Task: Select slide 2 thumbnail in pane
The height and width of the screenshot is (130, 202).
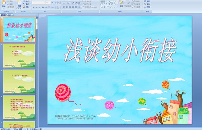Action: coord(19,56)
